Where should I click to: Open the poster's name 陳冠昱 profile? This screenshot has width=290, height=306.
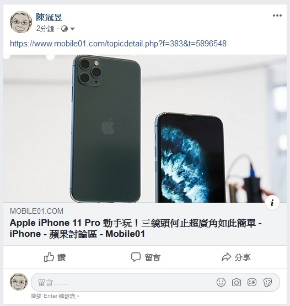coord(49,17)
